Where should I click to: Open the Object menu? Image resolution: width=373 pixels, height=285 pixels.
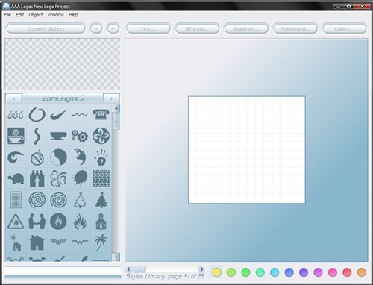coord(36,15)
